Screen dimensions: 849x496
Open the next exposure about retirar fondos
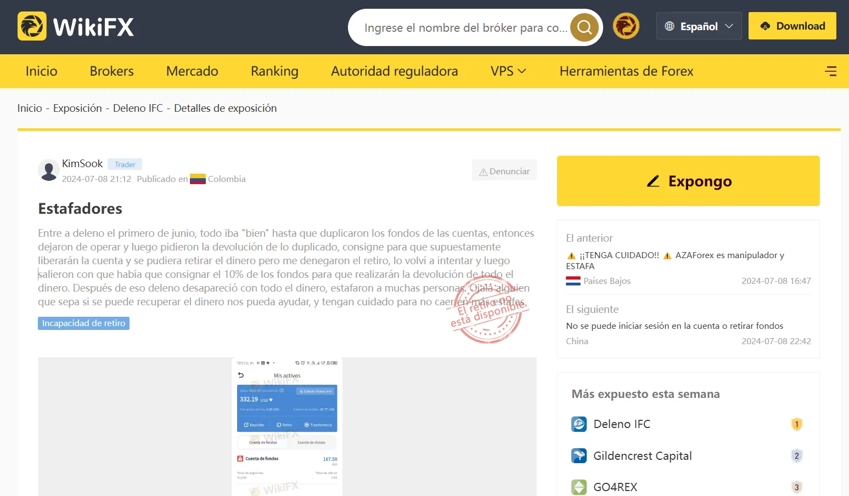coord(674,326)
